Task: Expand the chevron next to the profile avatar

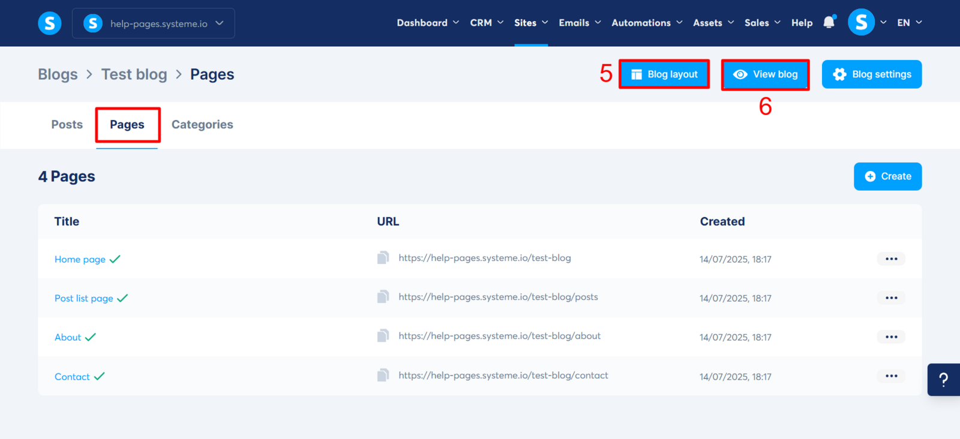Action: [x=883, y=22]
